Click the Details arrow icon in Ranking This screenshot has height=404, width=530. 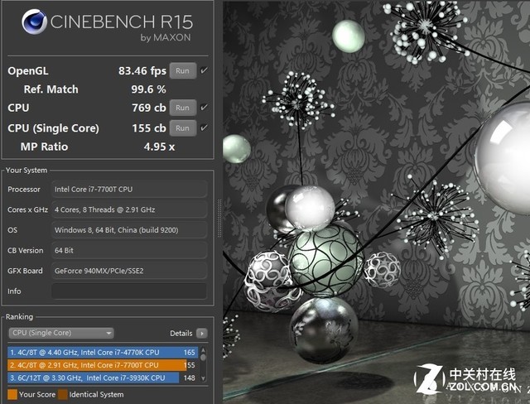coord(202,333)
